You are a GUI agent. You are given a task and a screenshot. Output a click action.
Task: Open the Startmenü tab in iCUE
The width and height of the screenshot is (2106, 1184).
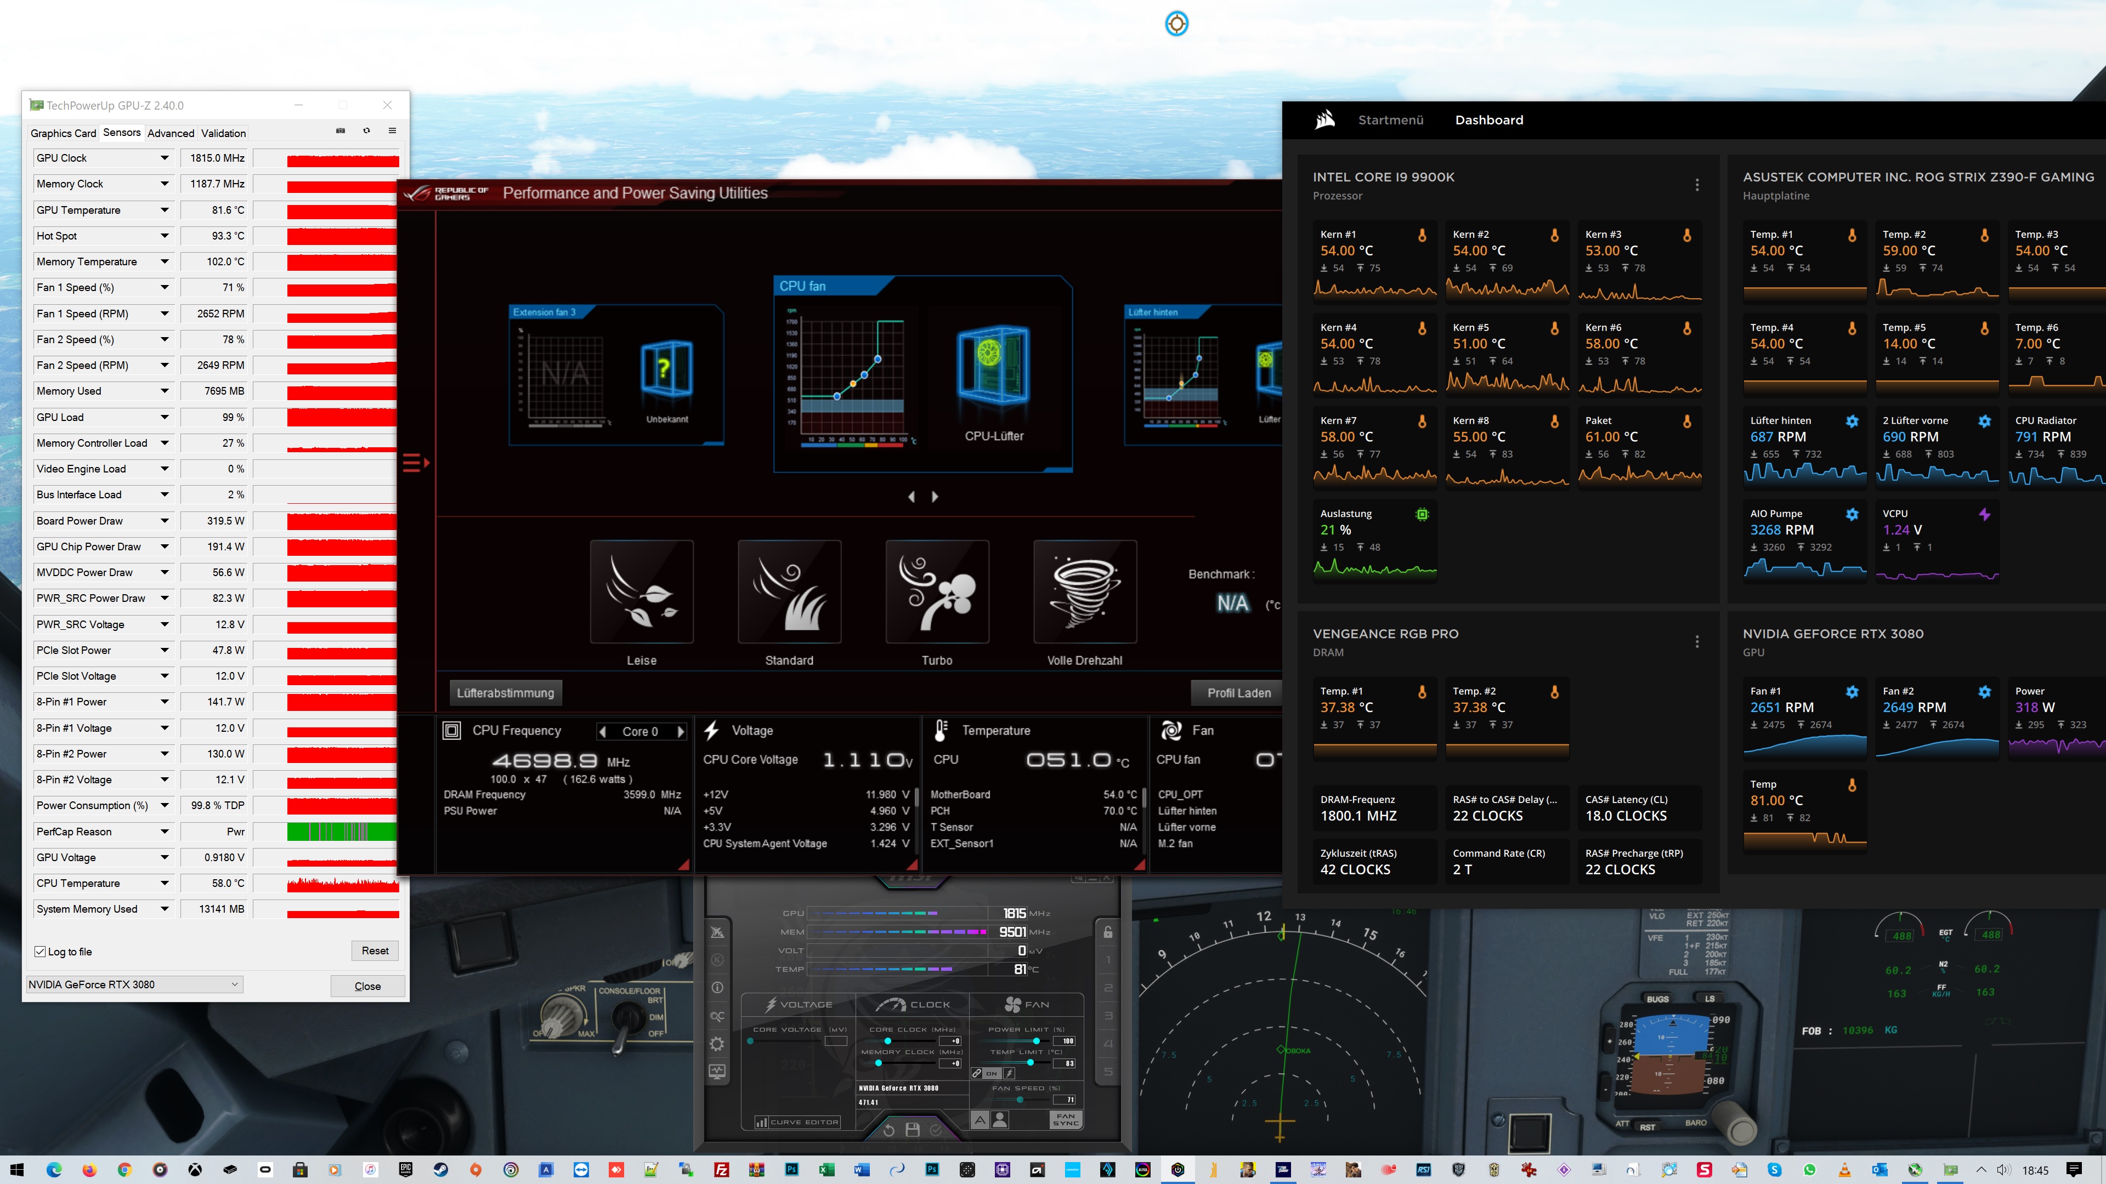tap(1391, 120)
